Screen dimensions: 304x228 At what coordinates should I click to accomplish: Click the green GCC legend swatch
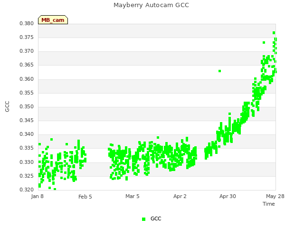143,219
